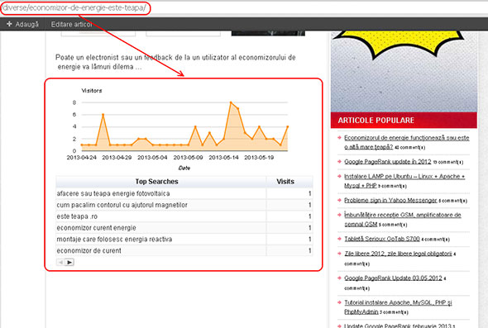Viewport: 488px width, 328px height.
Task: Click the 2013-05-14 date axis label
Action: [223, 157]
